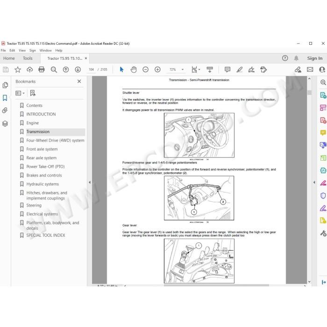Click the star bookmark favorite icon

(x=18, y=70)
